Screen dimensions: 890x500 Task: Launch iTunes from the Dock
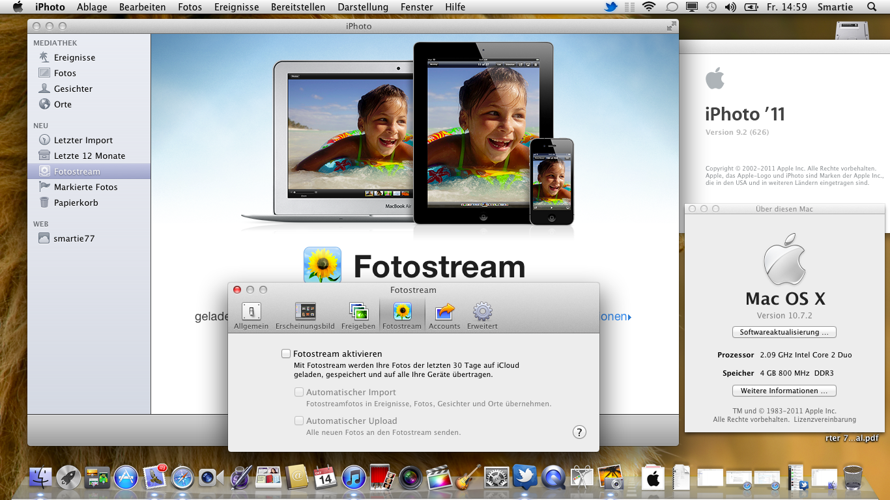tap(354, 478)
